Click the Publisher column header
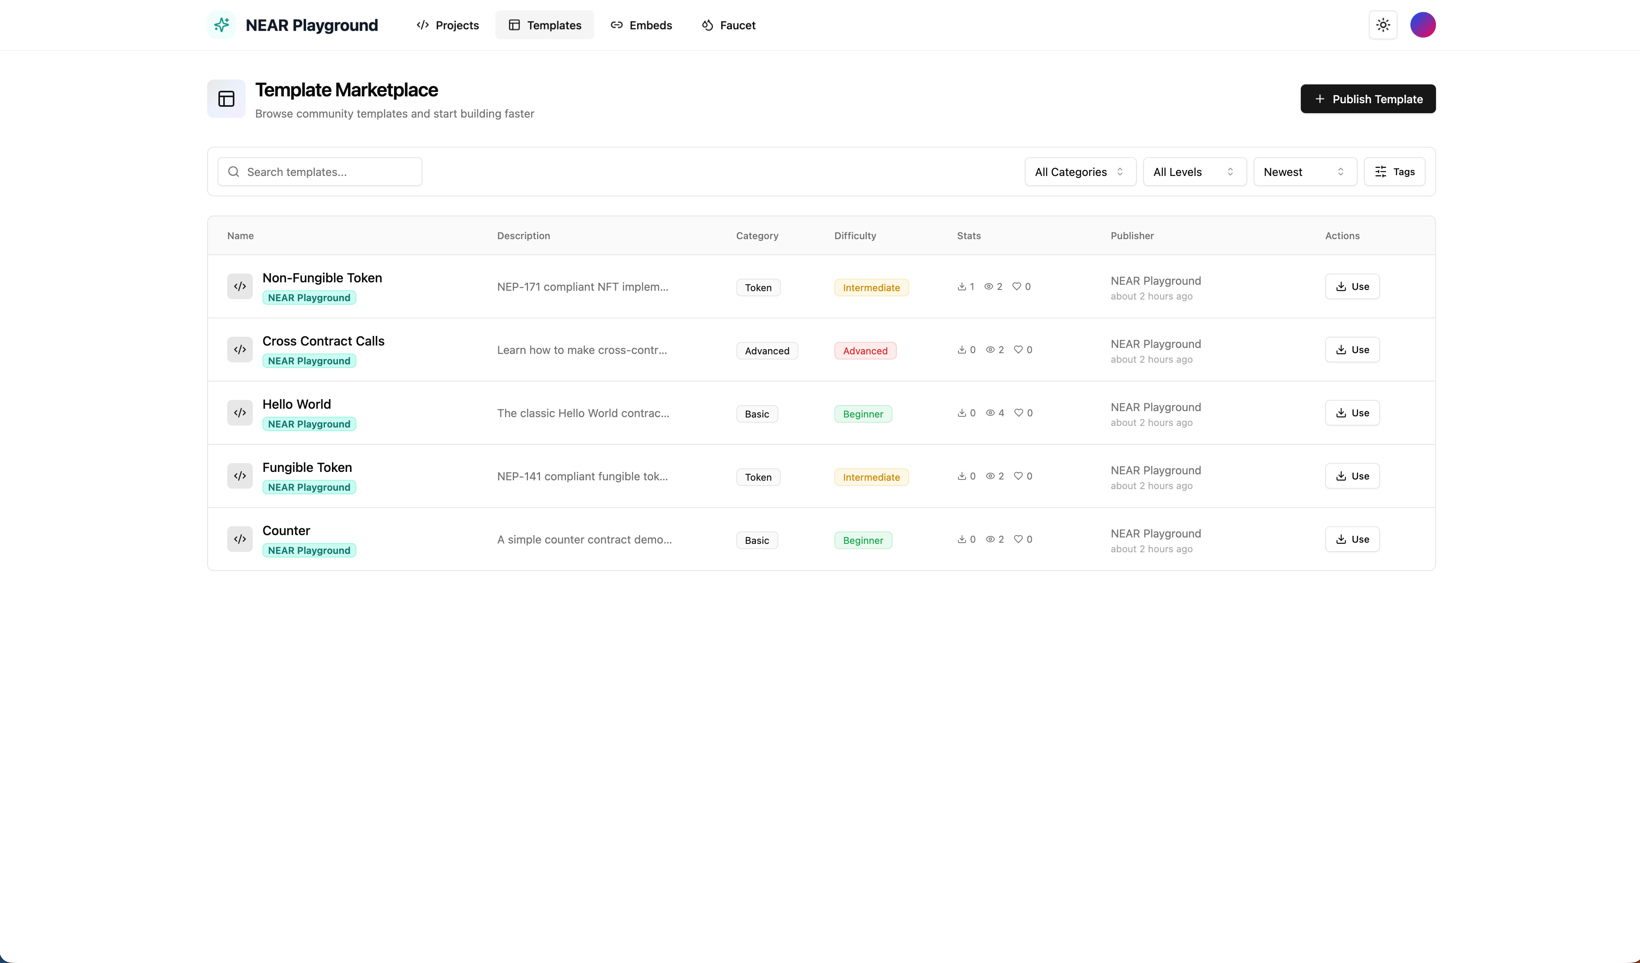This screenshot has height=963, width=1640. point(1132,236)
